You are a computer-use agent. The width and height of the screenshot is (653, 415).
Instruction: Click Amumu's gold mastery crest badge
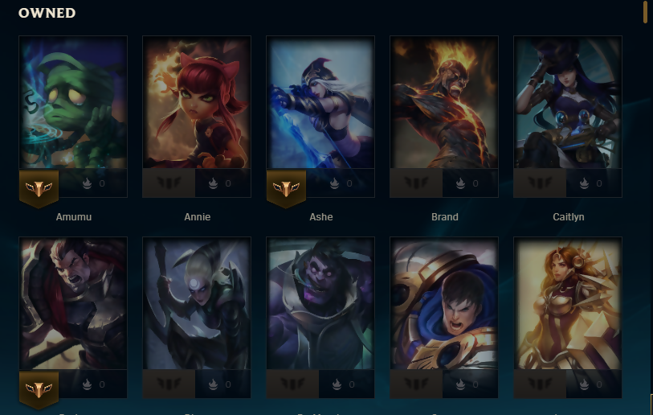39,188
